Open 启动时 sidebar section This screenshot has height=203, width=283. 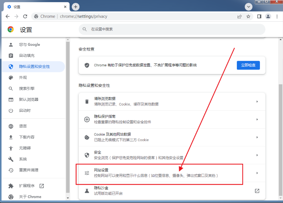[34, 111]
